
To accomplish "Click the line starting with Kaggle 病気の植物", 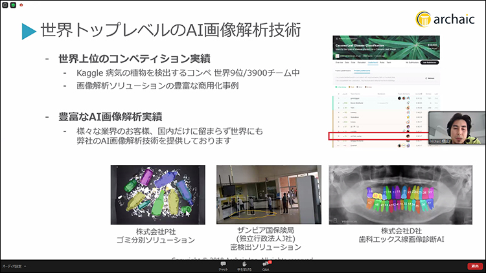I will [188, 73].
